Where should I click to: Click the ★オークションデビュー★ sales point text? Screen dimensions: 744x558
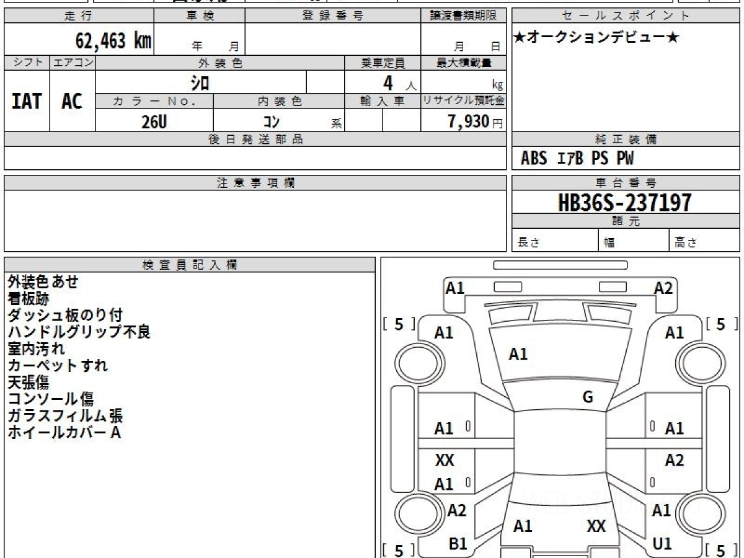pos(596,37)
